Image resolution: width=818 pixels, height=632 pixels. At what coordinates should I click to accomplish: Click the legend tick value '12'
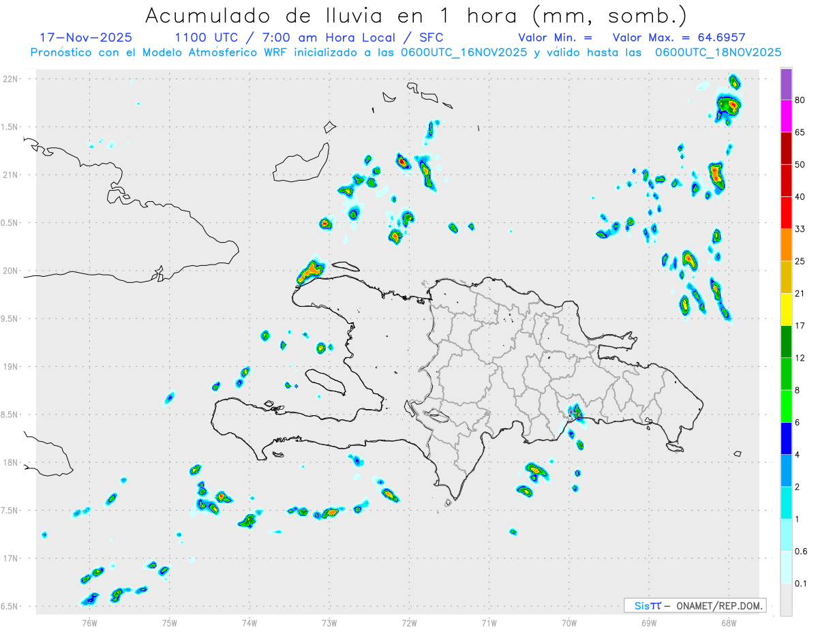(800, 357)
